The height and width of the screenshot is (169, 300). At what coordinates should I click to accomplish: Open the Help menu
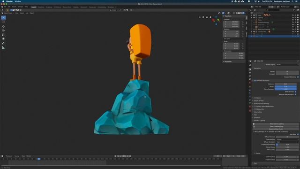tap(26, 7)
